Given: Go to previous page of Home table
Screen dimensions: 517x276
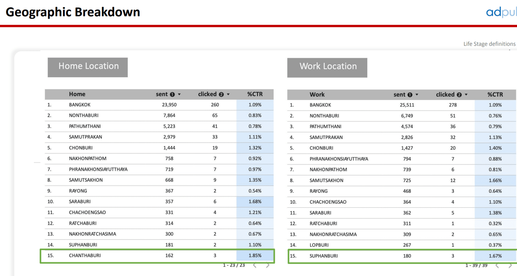Looking at the screenshot, I should (255, 265).
